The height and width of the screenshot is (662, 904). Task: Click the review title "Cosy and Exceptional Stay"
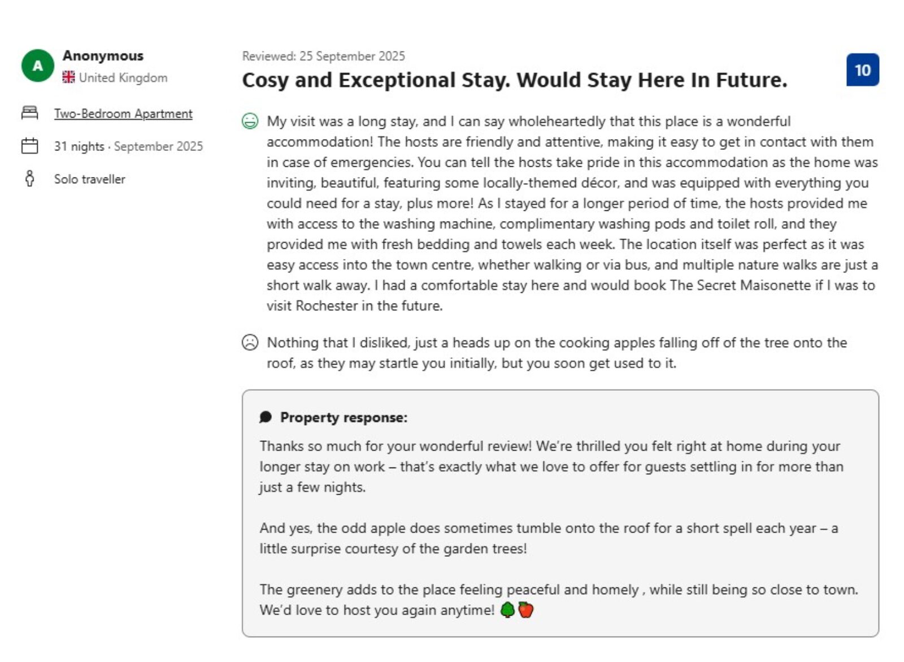click(x=514, y=80)
